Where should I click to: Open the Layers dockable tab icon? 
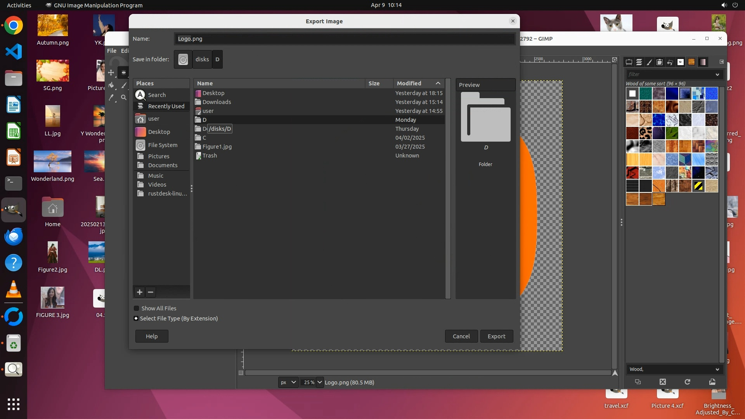639,62
